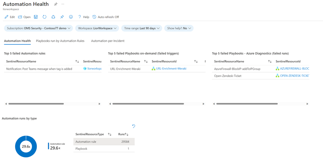The image size is (323, 163).
Task: Click the 29584 runs value cell
Action: 125,142
